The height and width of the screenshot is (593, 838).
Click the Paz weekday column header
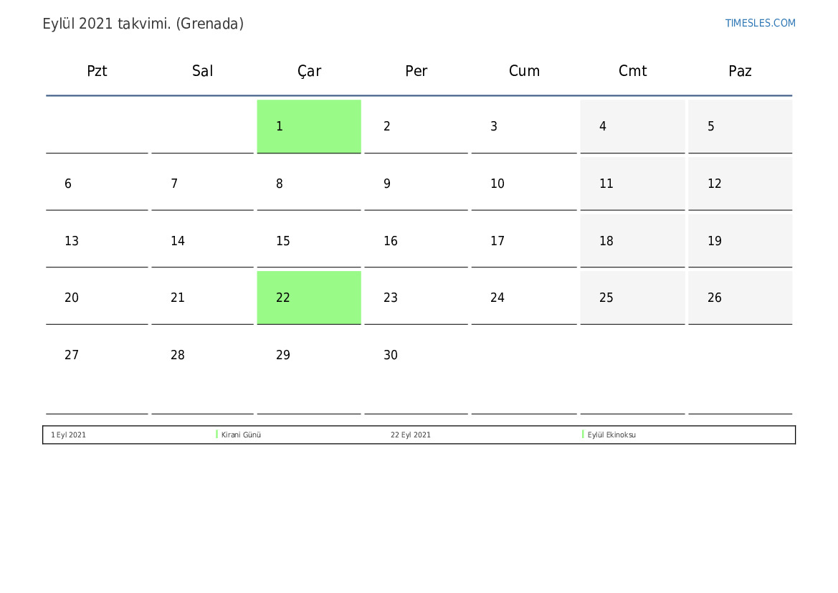(741, 71)
